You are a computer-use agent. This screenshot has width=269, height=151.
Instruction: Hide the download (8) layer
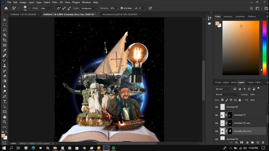(216, 107)
